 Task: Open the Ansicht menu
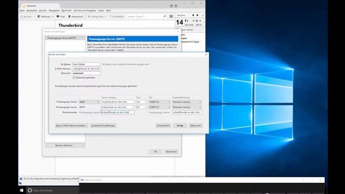click(43, 11)
